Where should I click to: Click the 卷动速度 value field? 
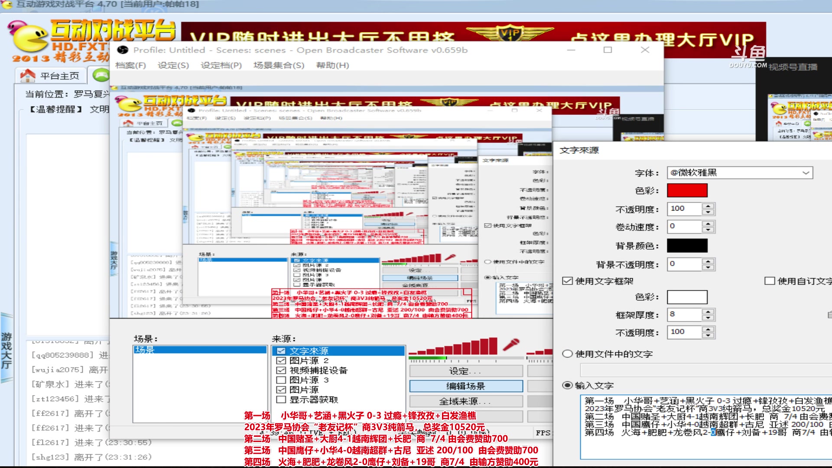(x=685, y=227)
